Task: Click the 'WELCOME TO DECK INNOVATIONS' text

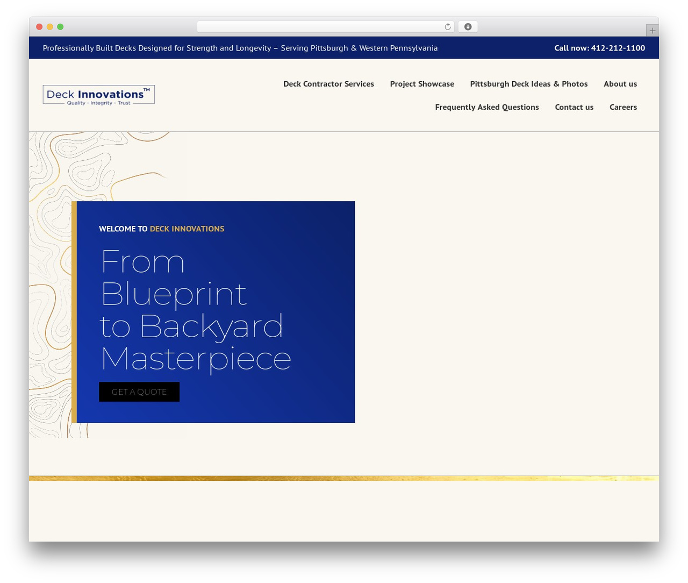Action: (161, 229)
